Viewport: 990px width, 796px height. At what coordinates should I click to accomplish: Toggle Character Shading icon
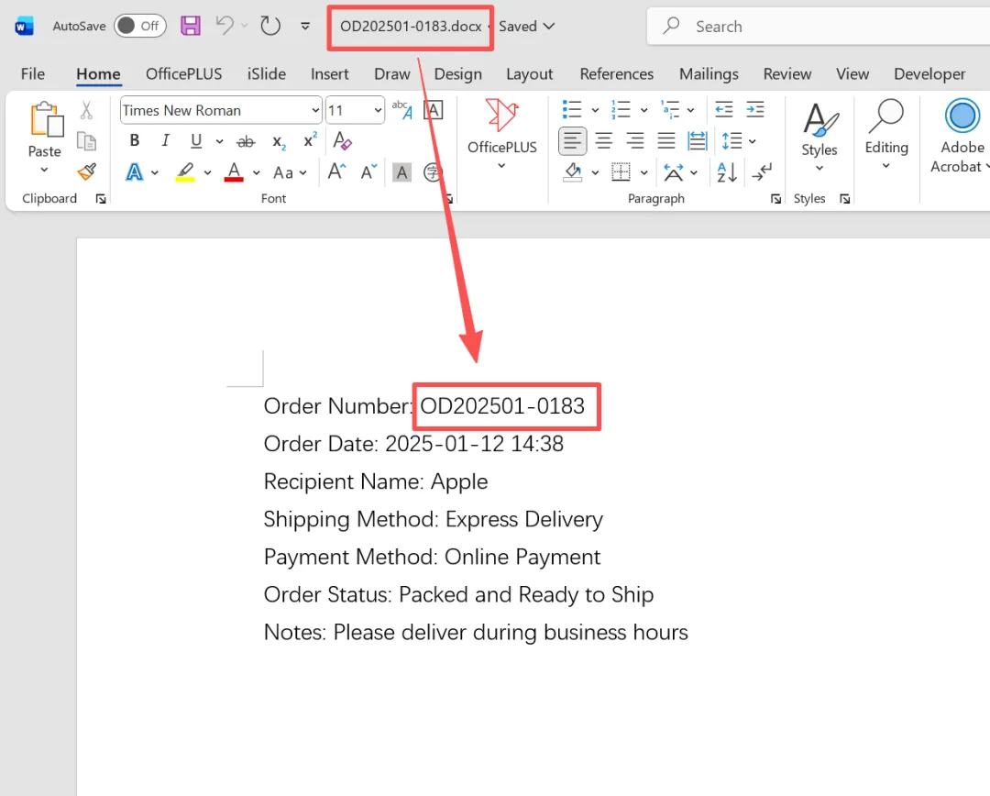tap(401, 172)
